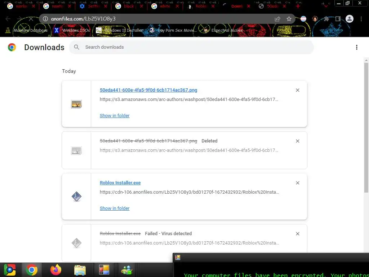Launch Firefox from the taskbar

pyautogui.click(x=56, y=270)
